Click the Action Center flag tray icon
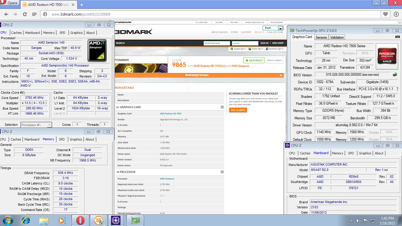 [x=365, y=221]
